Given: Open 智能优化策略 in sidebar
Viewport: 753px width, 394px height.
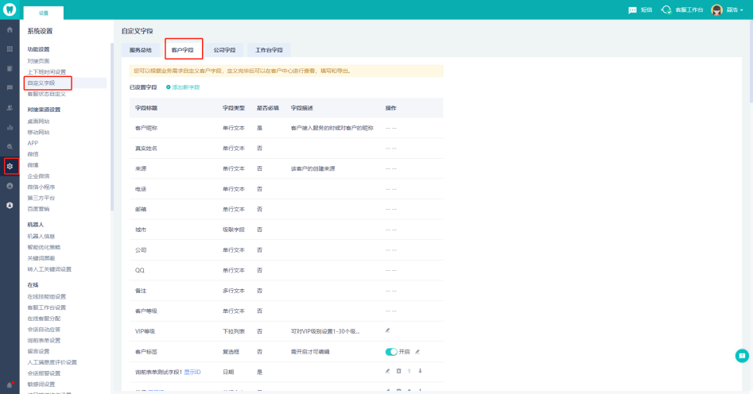Looking at the screenshot, I should tap(44, 247).
